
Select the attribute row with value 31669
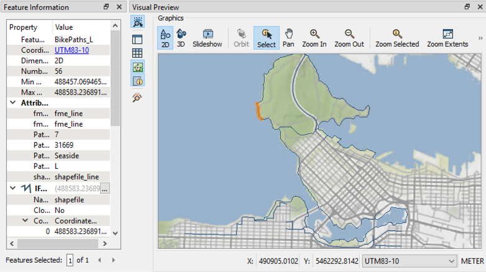pyautogui.click(x=58, y=145)
